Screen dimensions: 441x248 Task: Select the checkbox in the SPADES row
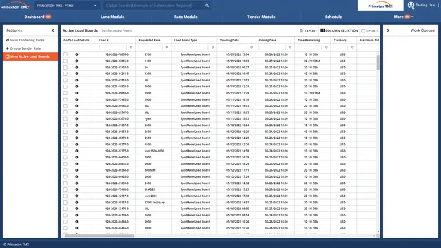click(x=65, y=189)
